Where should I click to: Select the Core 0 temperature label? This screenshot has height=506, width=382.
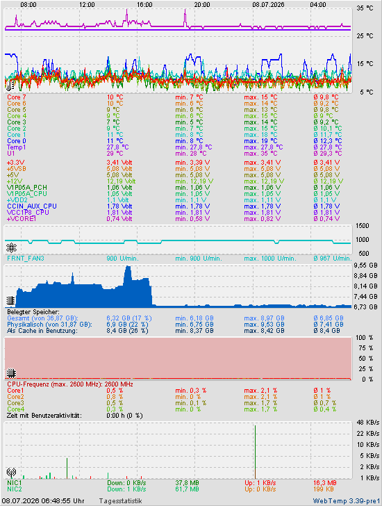pyautogui.click(x=17, y=141)
